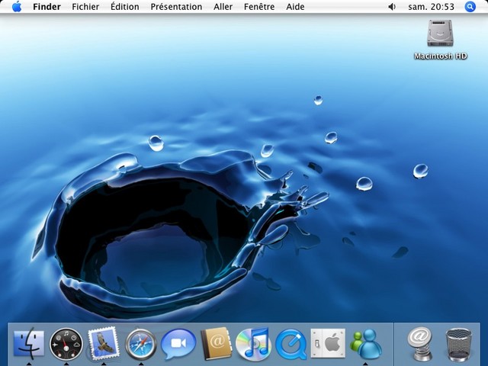Screen dimensions: 488x366
Task: Open Spotlight search in menu bar
Action: pyautogui.click(x=470, y=7)
